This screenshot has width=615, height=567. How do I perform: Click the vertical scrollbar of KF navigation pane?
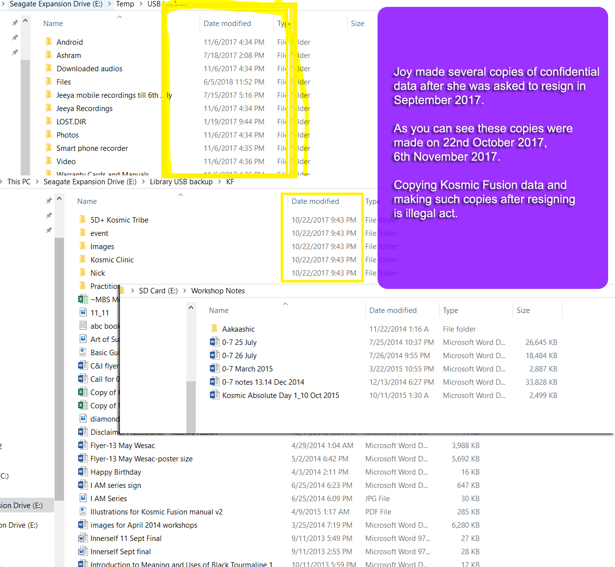click(59, 369)
